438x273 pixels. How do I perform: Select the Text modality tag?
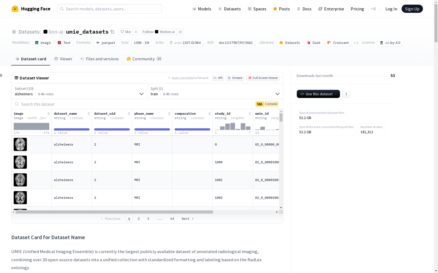coord(64,43)
